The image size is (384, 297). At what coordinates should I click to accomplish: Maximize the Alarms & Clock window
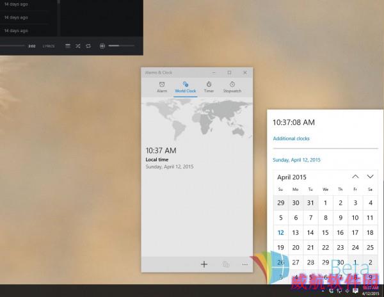[x=229, y=72]
